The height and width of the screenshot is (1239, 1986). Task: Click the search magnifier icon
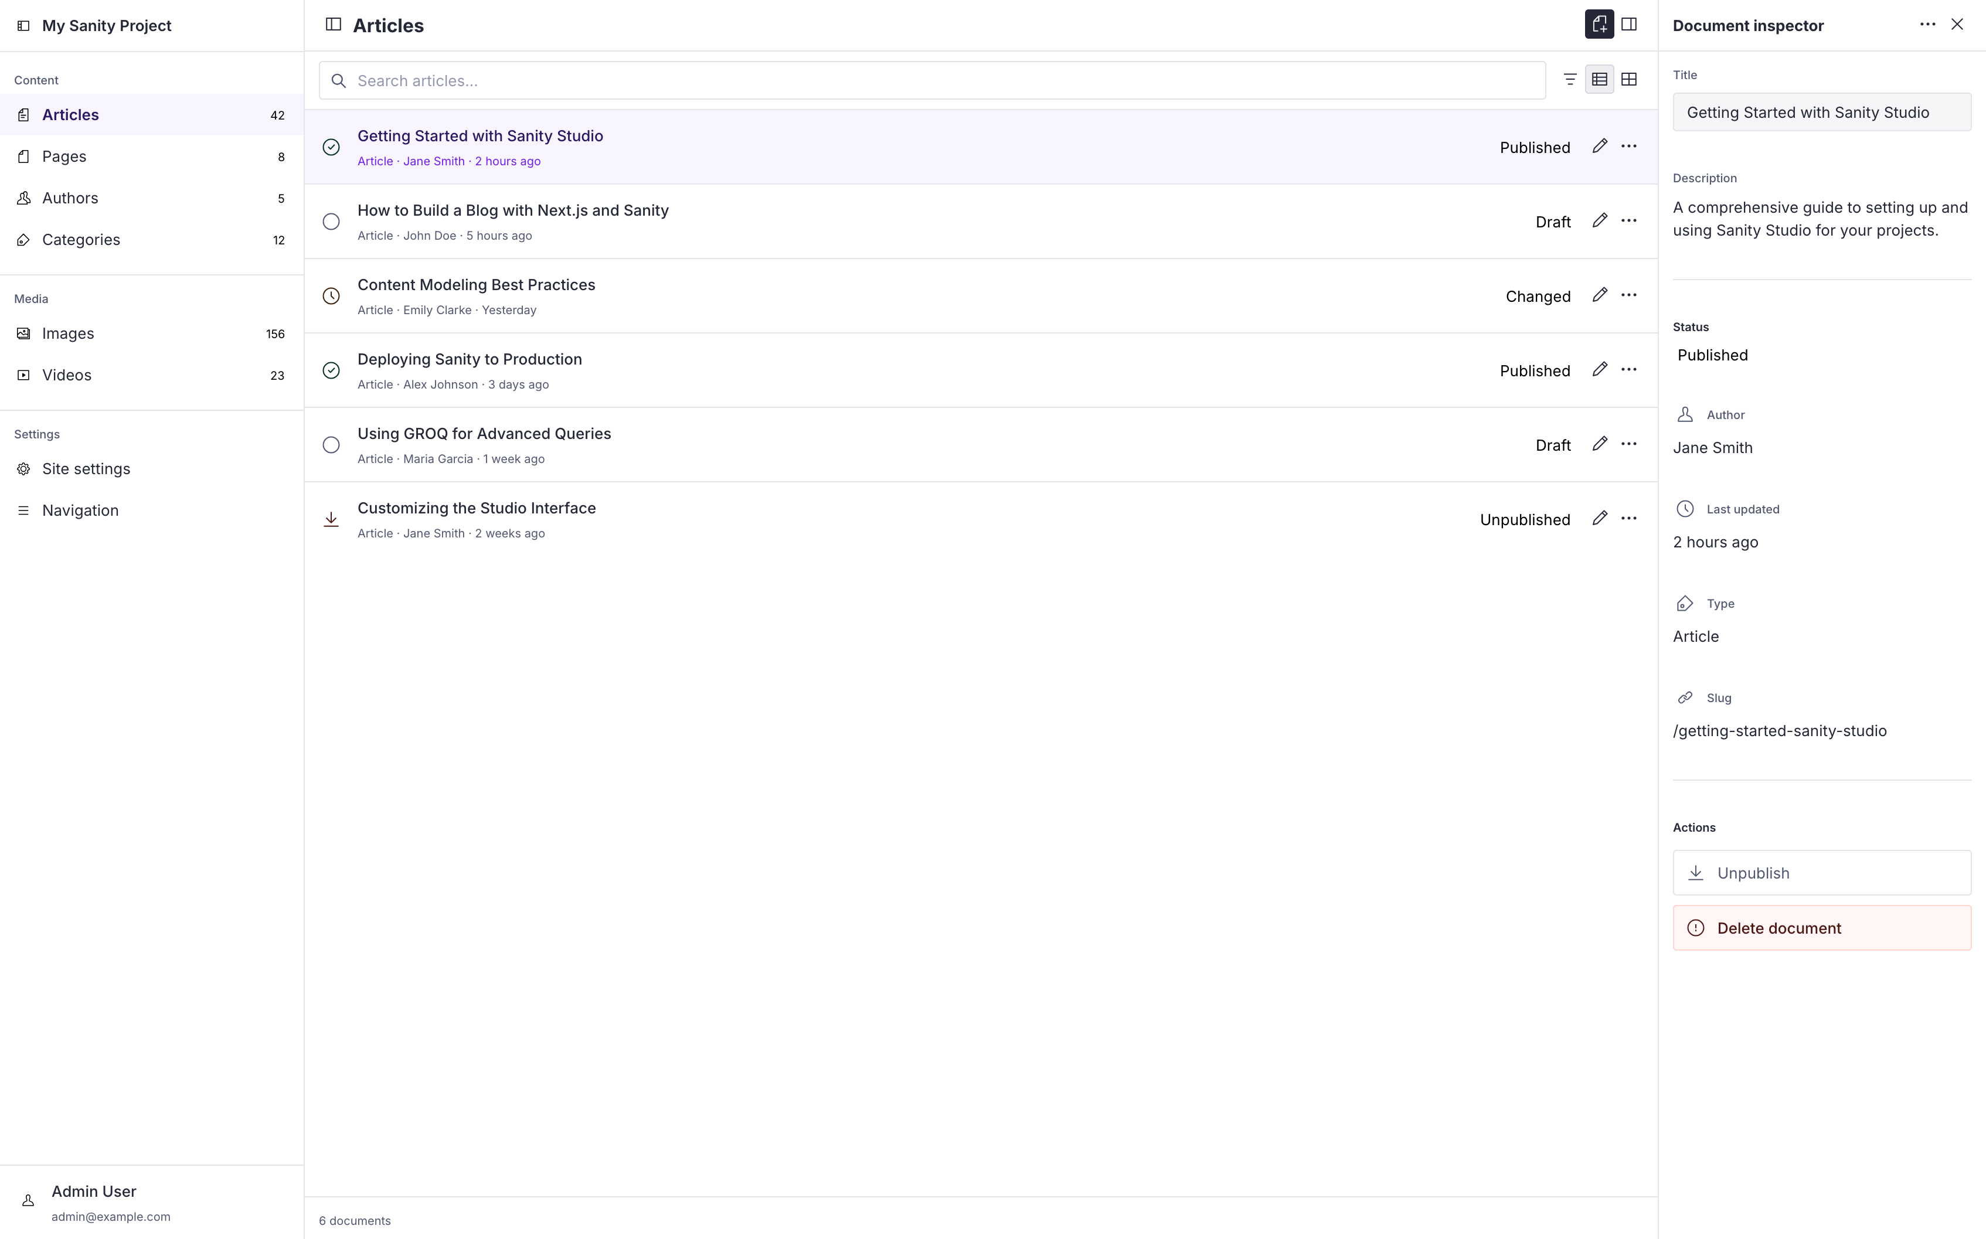click(338, 80)
